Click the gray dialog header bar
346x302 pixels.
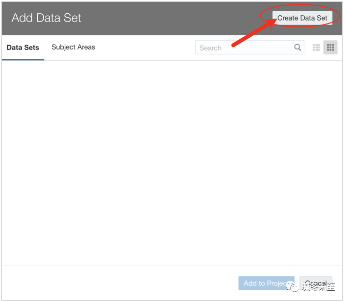pyautogui.click(x=172, y=18)
